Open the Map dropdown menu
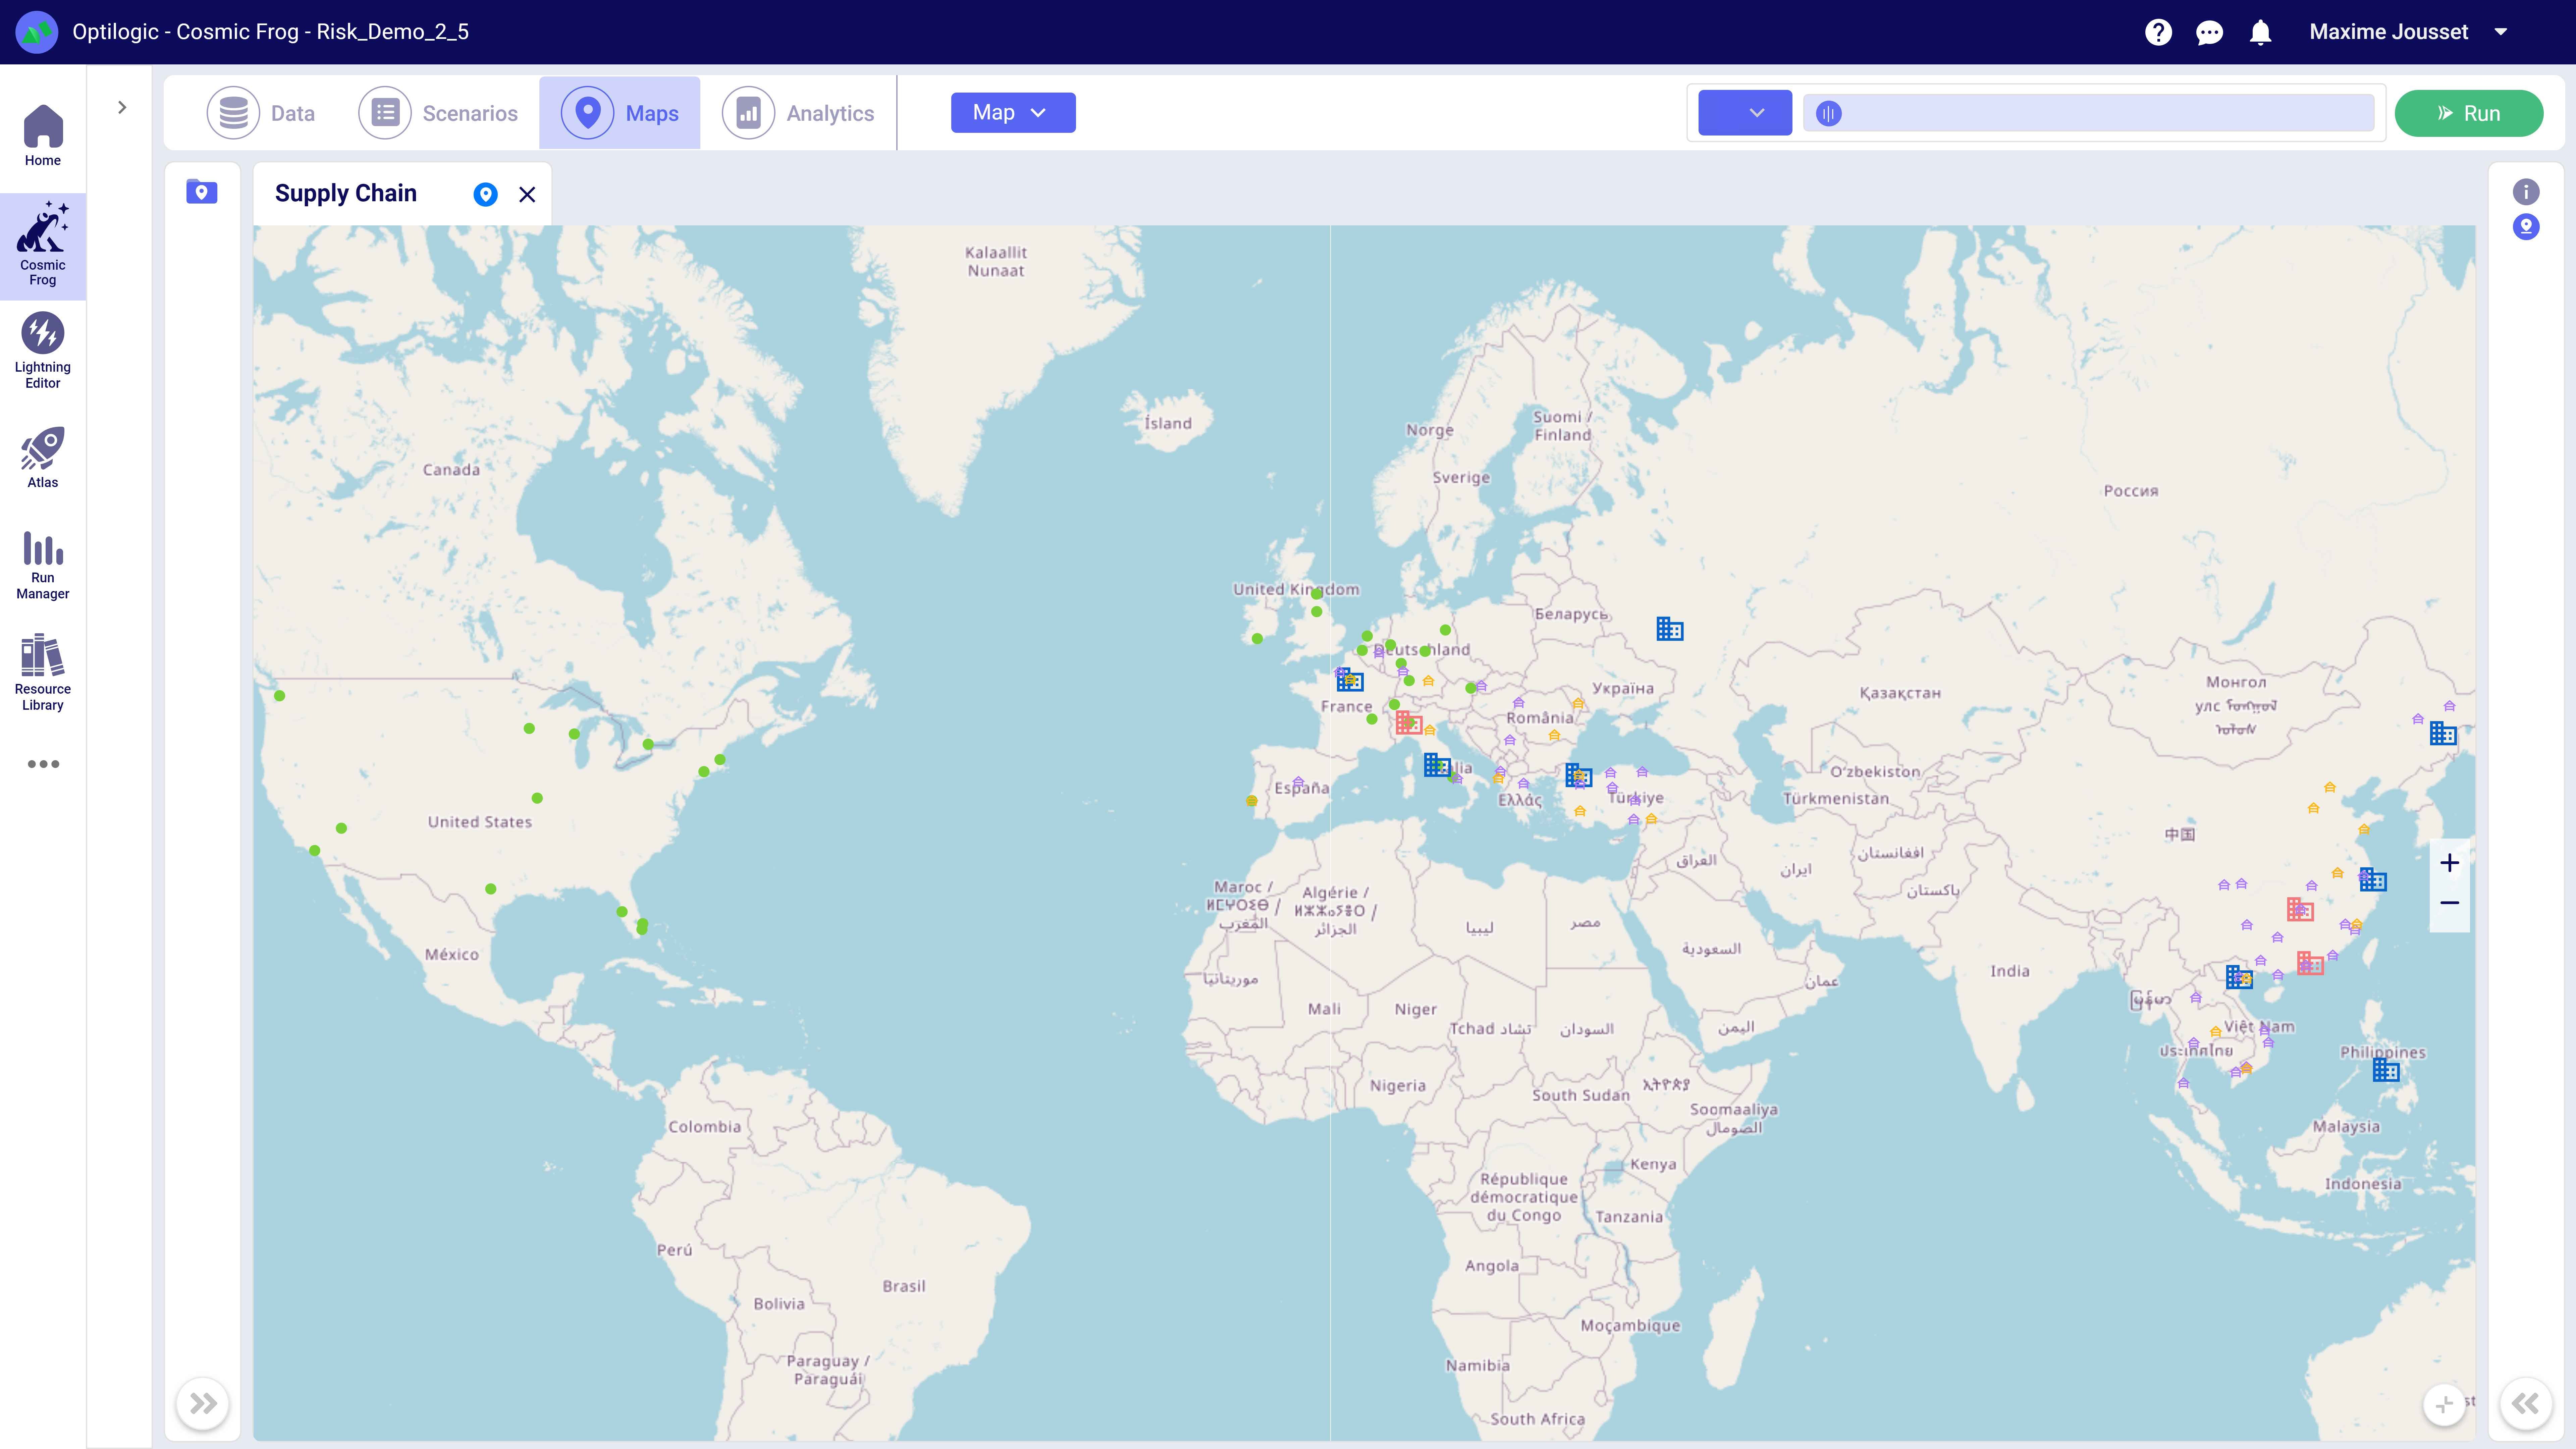Viewport: 2576px width, 1449px height. pos(1012,112)
